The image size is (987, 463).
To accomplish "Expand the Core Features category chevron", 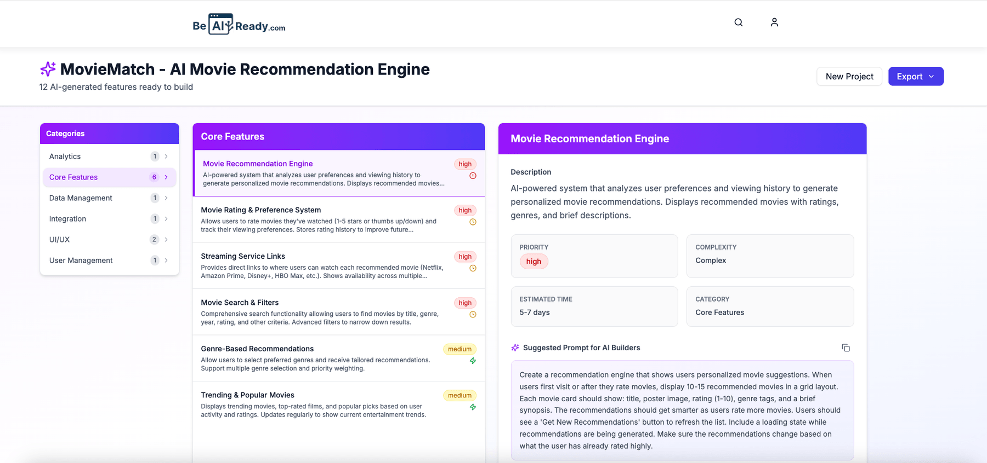I will [166, 177].
